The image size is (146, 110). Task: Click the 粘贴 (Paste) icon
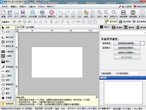[x=86, y=14]
